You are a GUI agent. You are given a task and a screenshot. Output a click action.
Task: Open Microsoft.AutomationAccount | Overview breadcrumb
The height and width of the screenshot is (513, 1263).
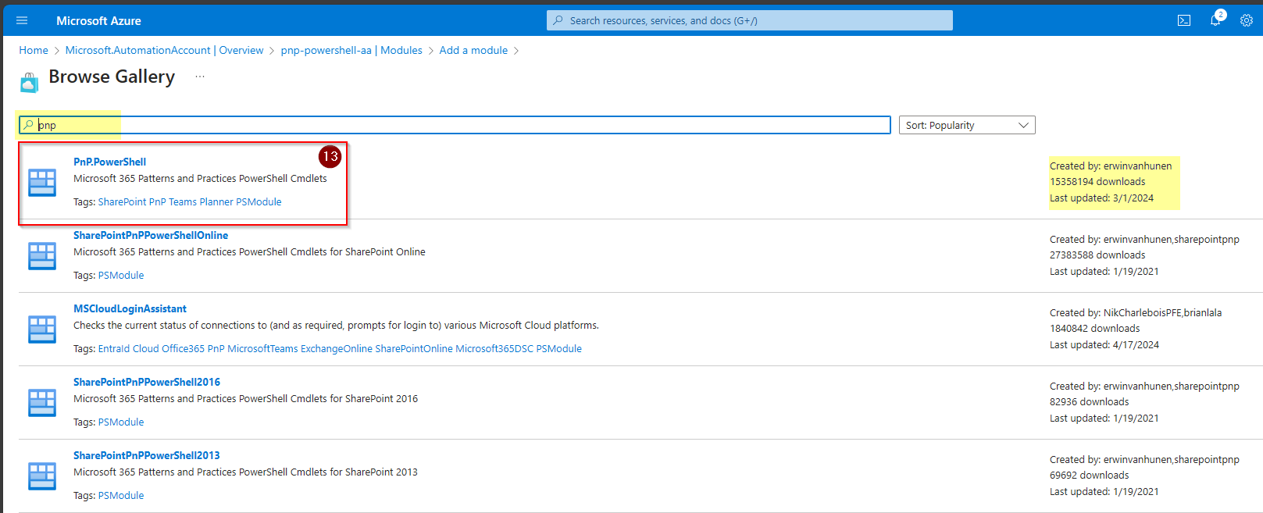click(x=164, y=50)
